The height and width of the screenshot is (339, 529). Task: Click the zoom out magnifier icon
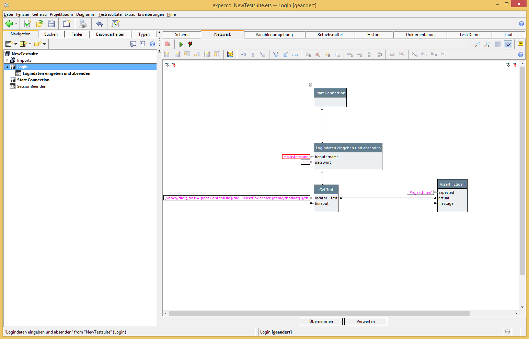(477, 44)
